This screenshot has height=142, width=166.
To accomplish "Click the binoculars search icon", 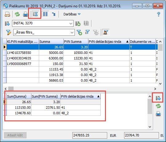I will [7, 14].
